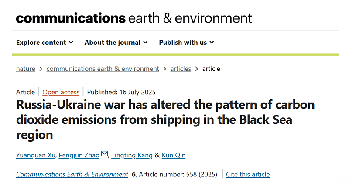This screenshot has height=189, width=349.
Task: Expand the Publish with us menu
Action: click(186, 42)
